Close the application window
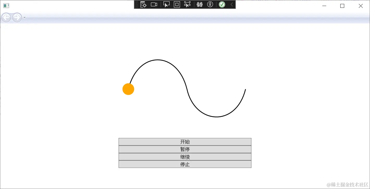The height and width of the screenshot is (189, 370). 361,6
